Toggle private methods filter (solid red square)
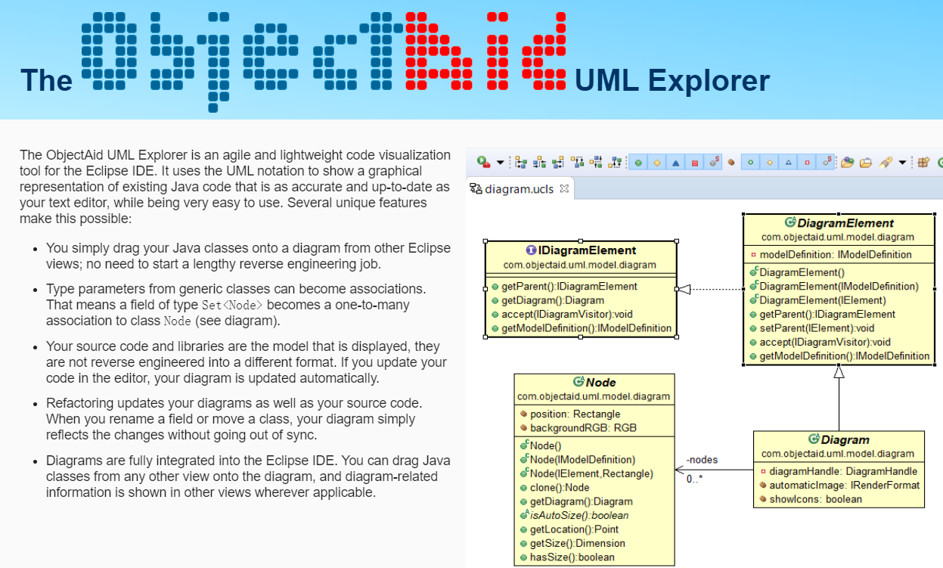The height and width of the screenshot is (568, 943). [x=694, y=163]
